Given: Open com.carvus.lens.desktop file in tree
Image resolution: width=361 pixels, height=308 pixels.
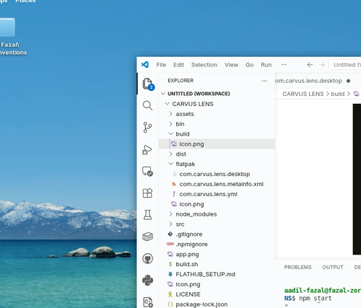Looking at the screenshot, I should (x=217, y=174).
